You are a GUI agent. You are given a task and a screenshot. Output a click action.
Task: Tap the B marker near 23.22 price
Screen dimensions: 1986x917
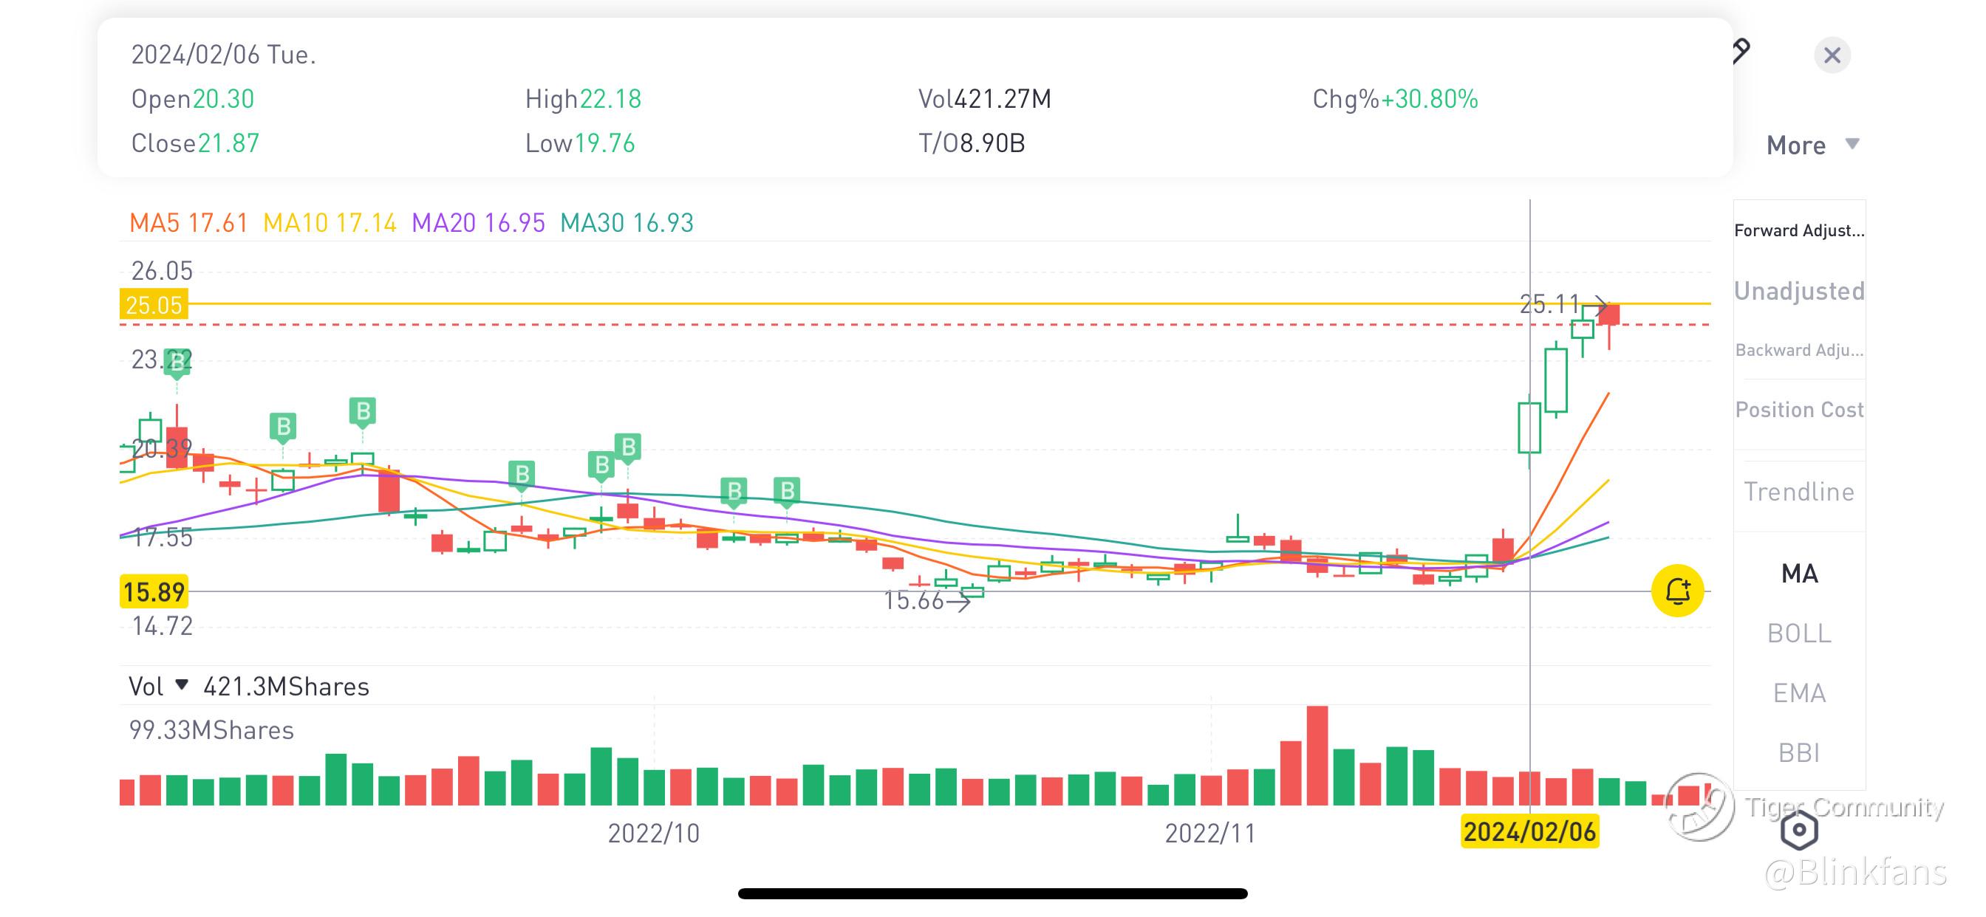pos(177,364)
